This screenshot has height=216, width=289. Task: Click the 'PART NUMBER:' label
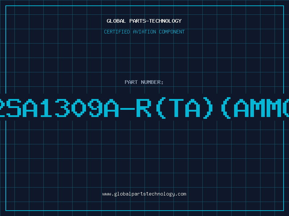point(144,82)
